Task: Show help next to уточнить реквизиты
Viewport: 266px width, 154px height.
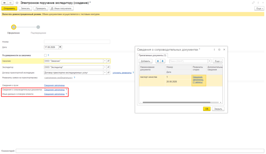Action: (133, 73)
